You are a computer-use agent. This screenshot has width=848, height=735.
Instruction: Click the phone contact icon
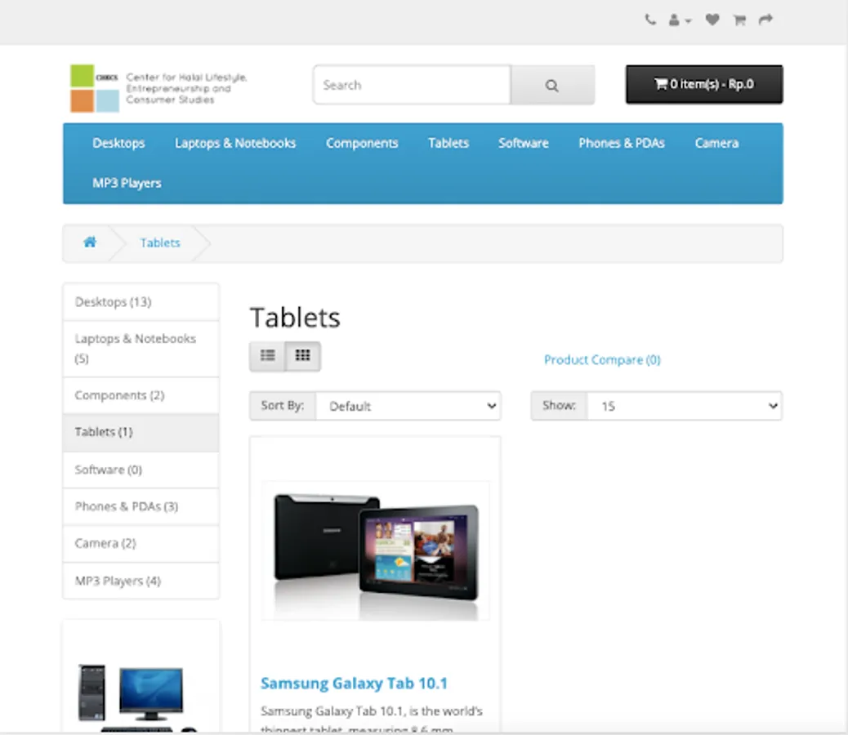coord(650,20)
